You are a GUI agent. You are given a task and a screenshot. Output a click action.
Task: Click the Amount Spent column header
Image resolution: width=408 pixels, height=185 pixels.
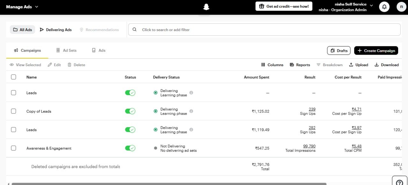(x=257, y=77)
